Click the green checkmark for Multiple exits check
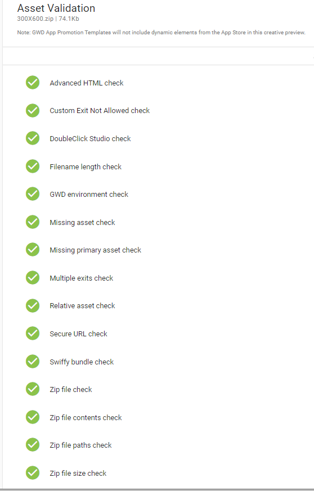The height and width of the screenshot is (491, 314). [x=33, y=278]
